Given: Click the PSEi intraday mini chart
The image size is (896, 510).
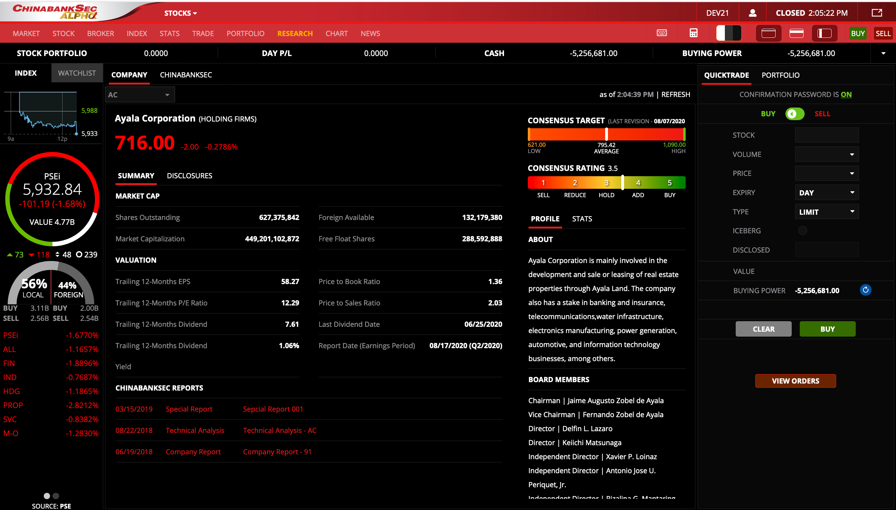Looking at the screenshot, I should (x=41, y=114).
